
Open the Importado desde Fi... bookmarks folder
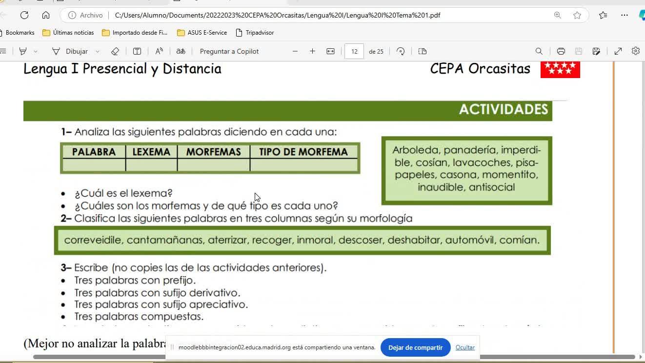coord(135,33)
